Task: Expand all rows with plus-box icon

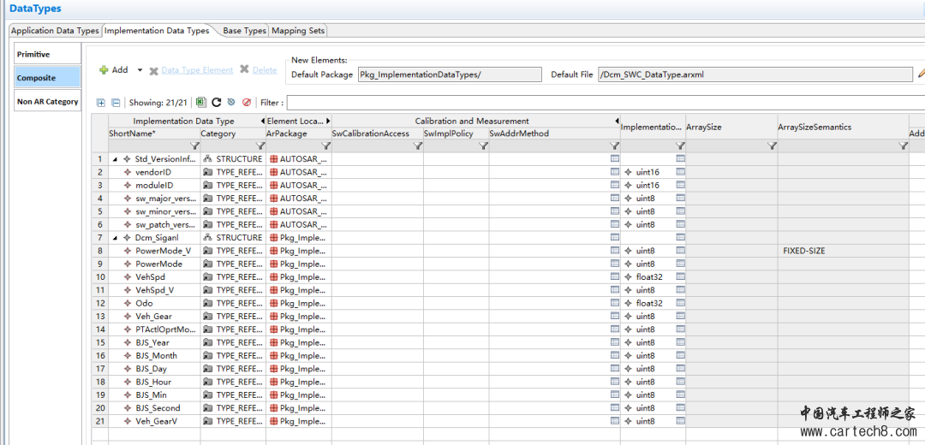Action: pos(101,103)
